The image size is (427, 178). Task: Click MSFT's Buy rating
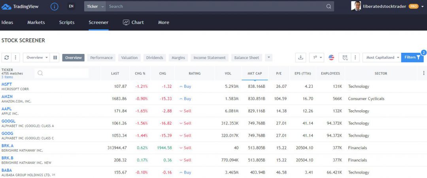click(x=185, y=86)
